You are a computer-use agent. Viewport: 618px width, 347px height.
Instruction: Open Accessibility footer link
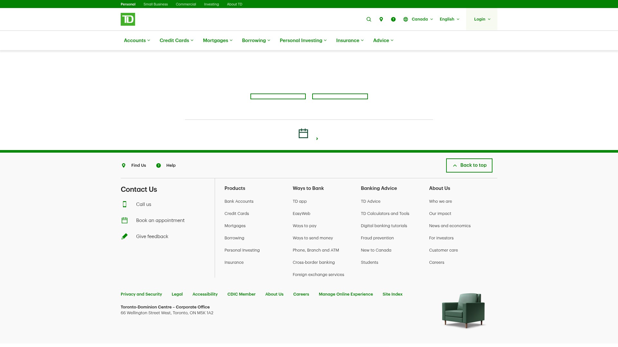[205, 294]
